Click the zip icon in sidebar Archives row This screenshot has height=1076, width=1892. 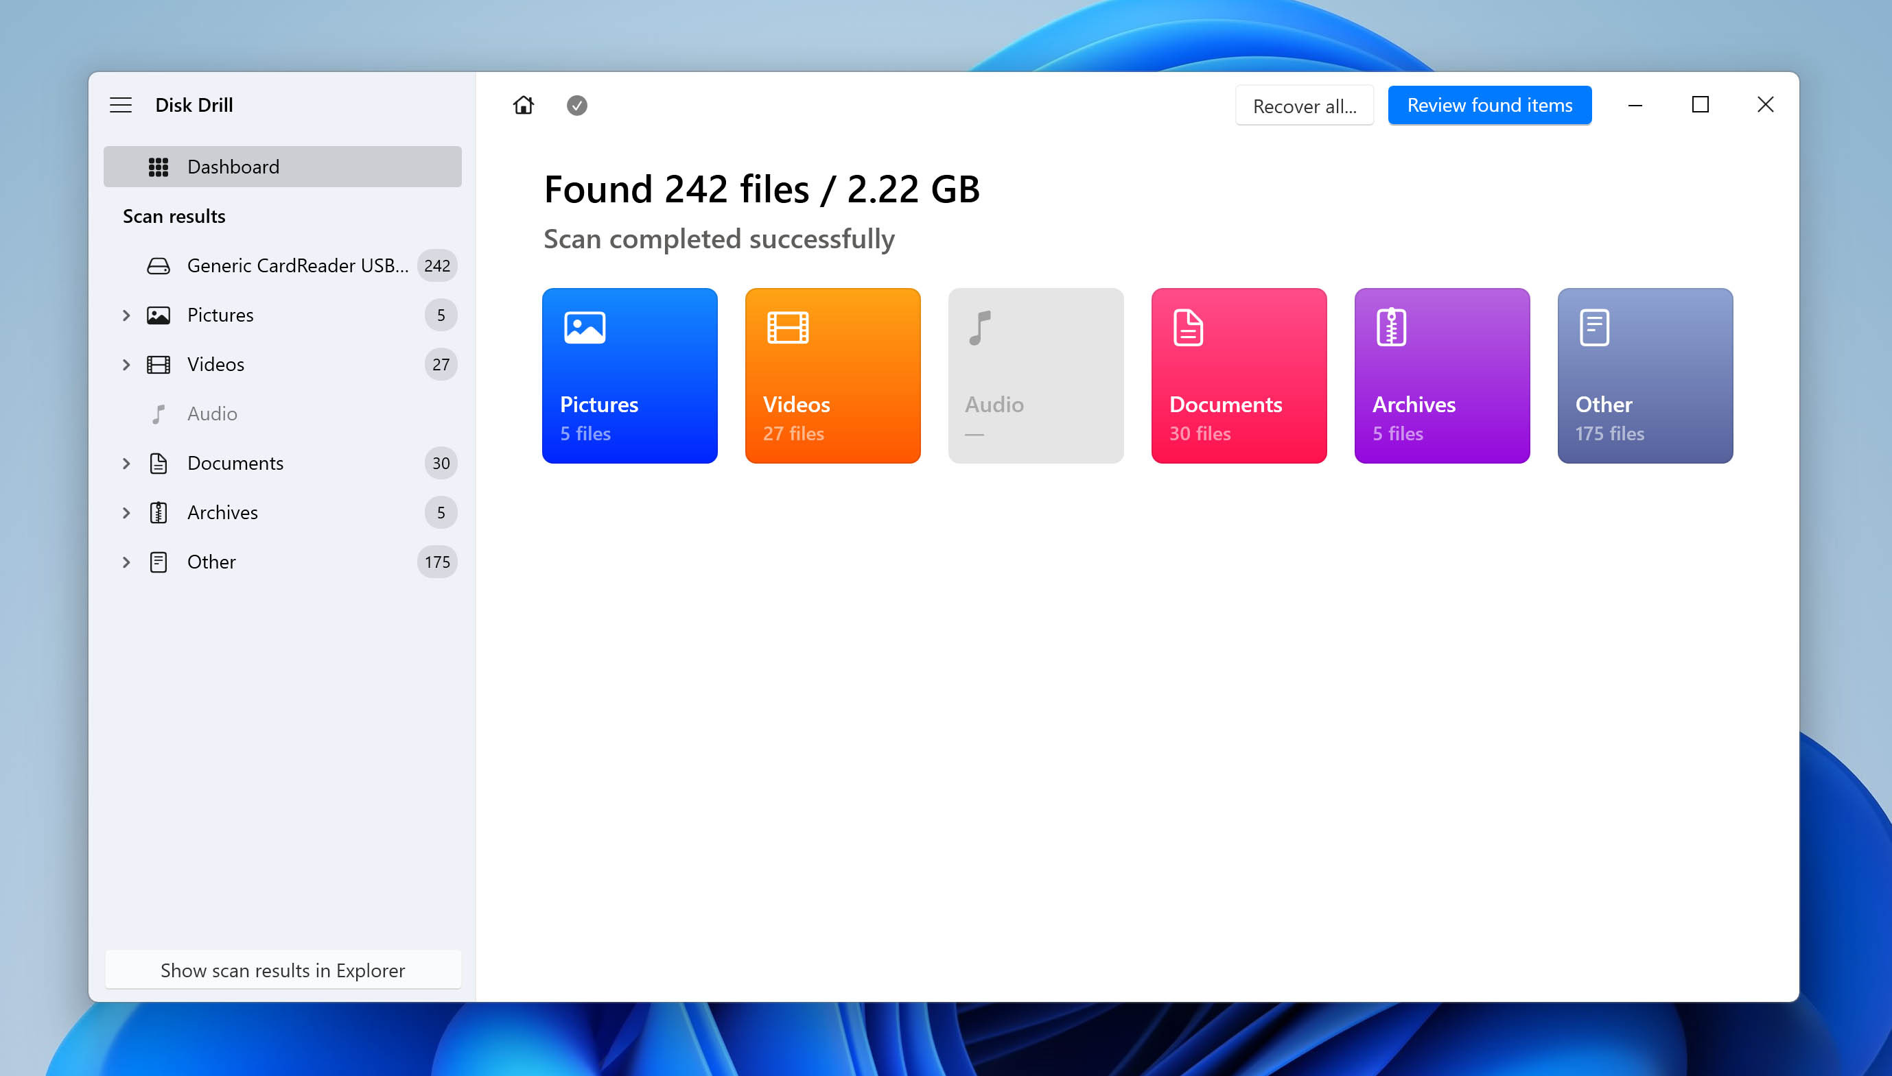pos(159,513)
